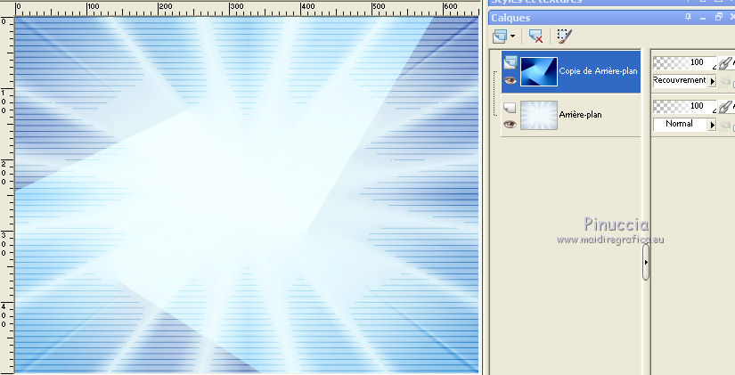
Task: Click the layer palette splitter arrow handle
Action: coord(646,263)
